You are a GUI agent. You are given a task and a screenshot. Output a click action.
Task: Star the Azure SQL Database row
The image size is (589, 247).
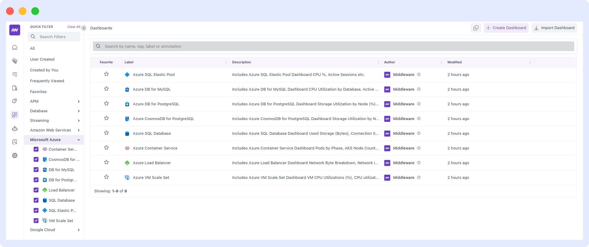pos(106,133)
